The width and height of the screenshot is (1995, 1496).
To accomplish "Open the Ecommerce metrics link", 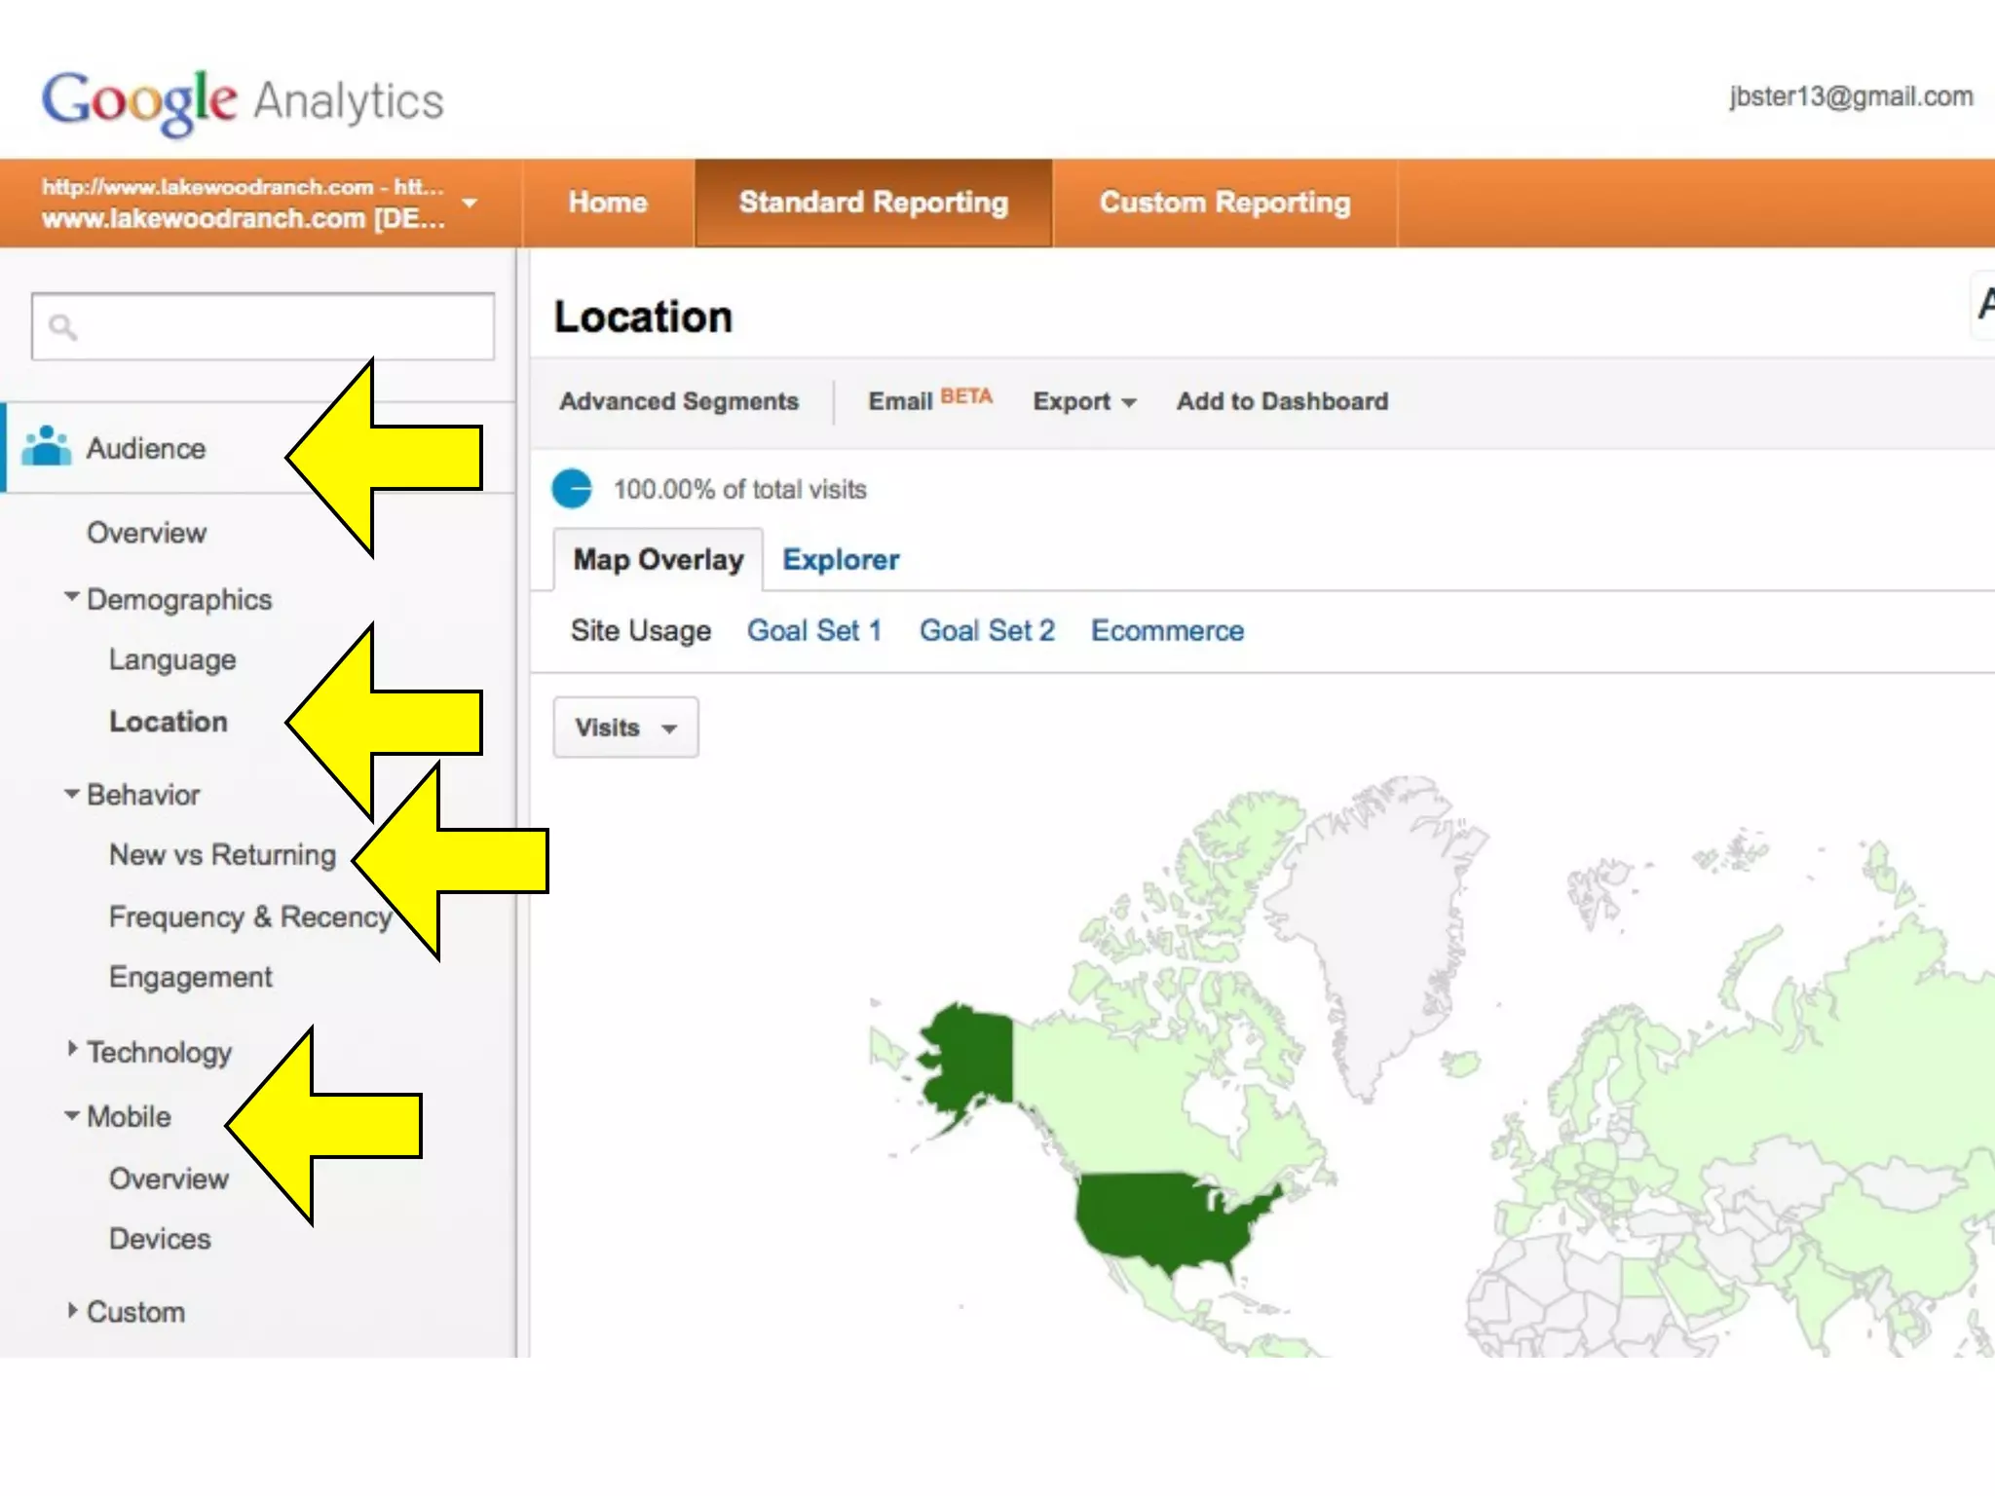I will click(1167, 631).
